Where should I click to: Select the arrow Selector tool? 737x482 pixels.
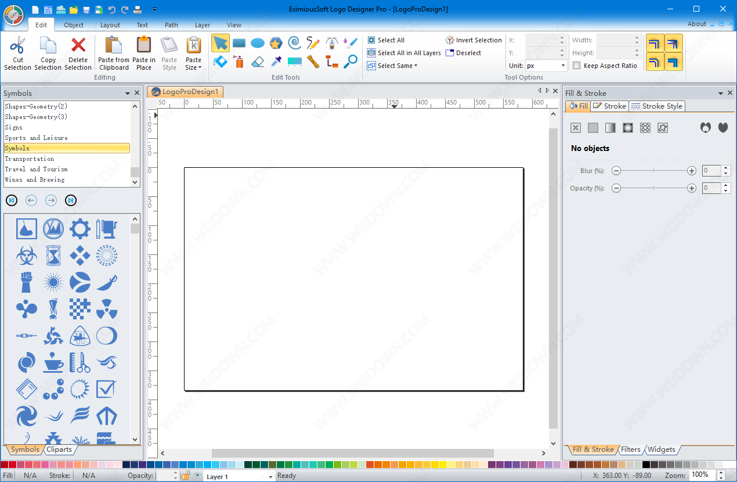[221, 43]
